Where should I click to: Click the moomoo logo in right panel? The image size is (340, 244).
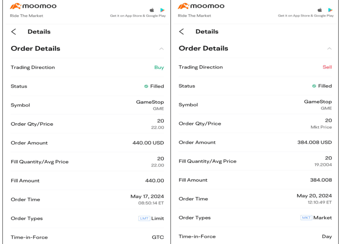click(x=201, y=6)
